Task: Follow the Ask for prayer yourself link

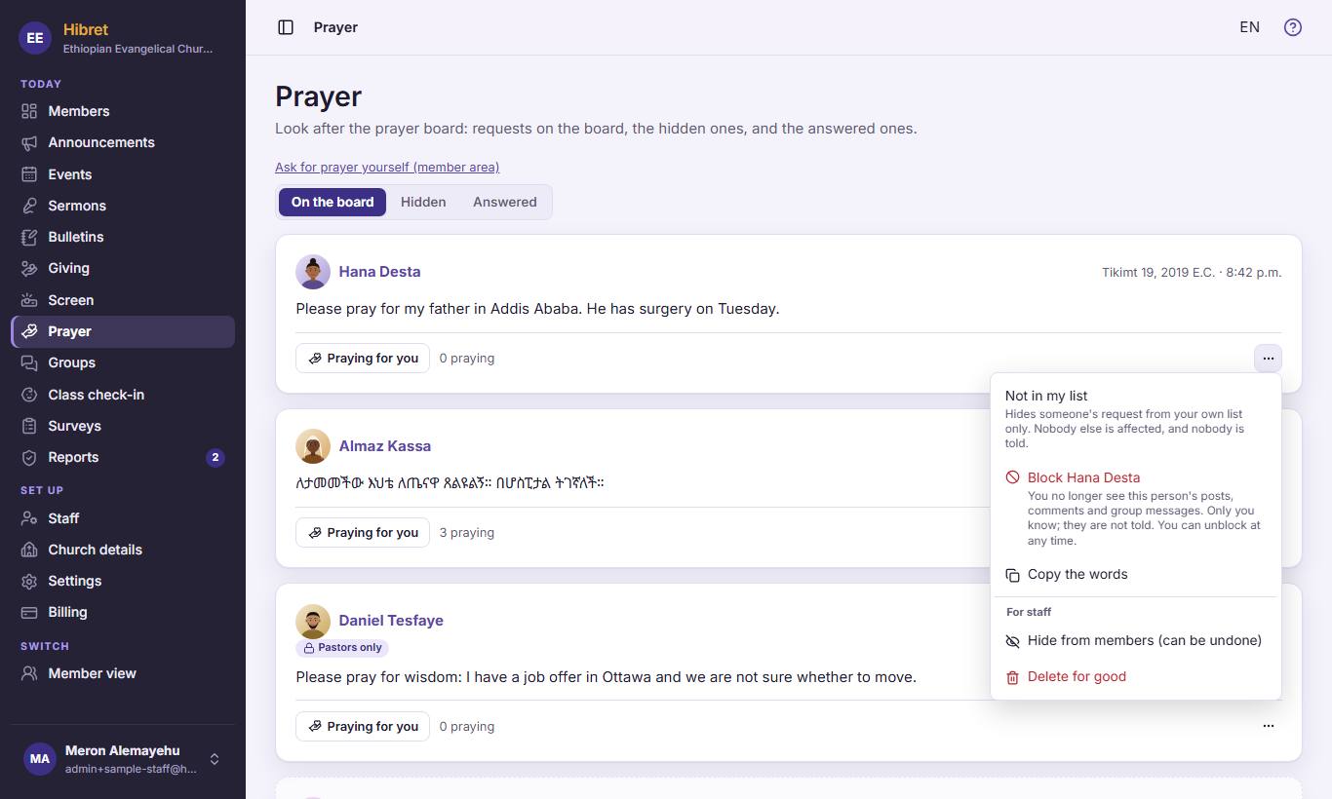Action: coord(387,167)
